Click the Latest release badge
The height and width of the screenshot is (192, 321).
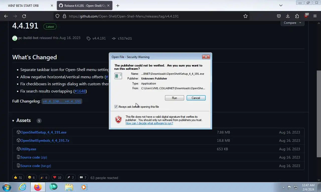point(50,26)
